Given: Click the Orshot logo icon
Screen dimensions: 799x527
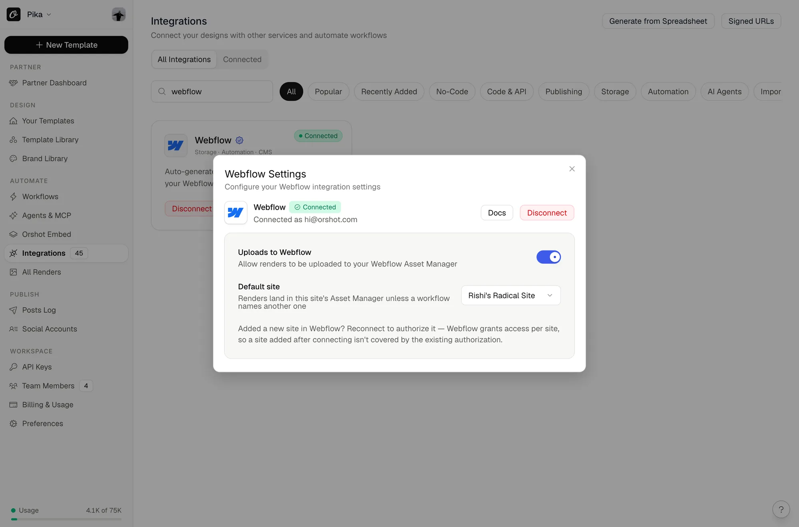Looking at the screenshot, I should (14, 14).
